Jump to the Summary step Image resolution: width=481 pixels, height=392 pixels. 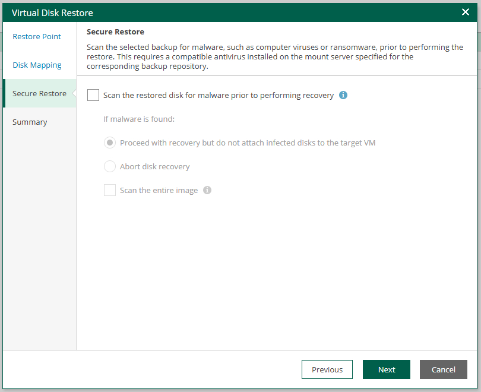30,122
